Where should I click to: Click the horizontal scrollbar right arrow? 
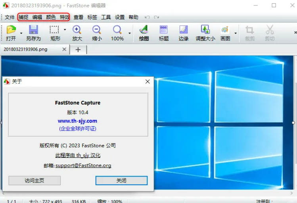pyautogui.click(x=291, y=193)
